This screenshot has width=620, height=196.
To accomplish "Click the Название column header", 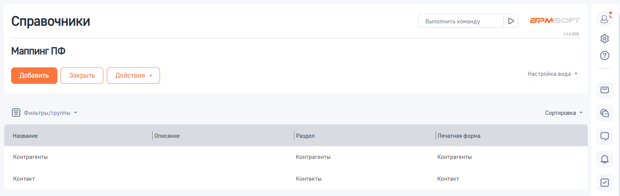I will point(25,136).
